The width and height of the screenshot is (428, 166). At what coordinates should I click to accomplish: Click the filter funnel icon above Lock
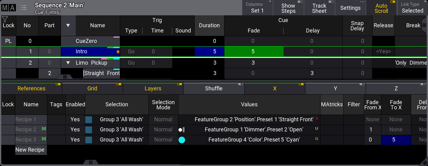click(x=5, y=19)
